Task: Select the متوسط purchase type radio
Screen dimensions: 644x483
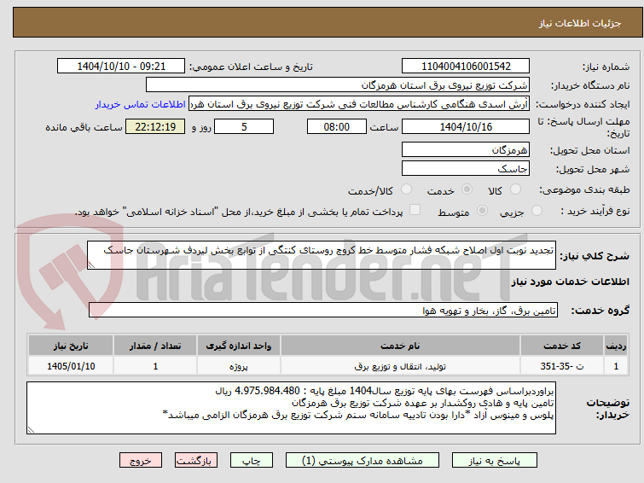Action: click(x=482, y=211)
